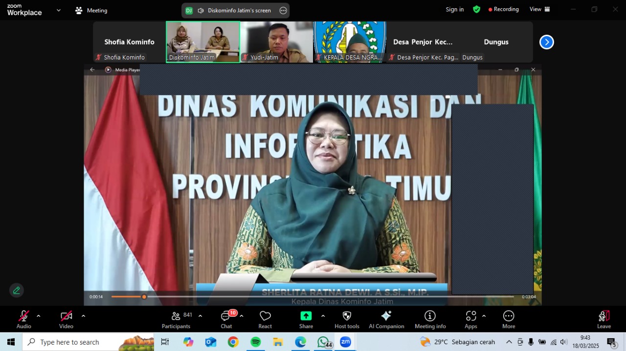Open the Apps panel

tap(470, 319)
